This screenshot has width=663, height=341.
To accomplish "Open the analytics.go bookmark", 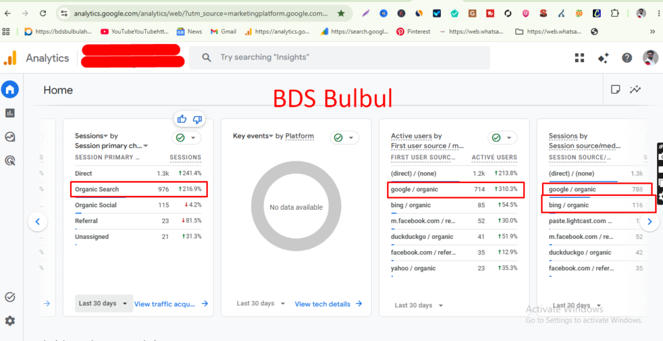I will tap(277, 31).
